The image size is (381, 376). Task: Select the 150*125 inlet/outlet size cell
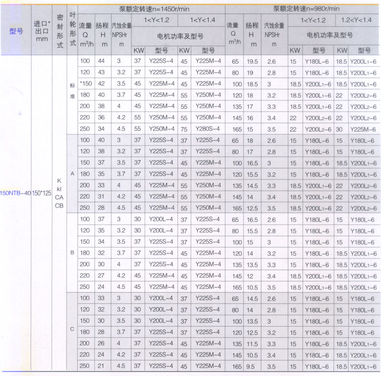point(42,194)
